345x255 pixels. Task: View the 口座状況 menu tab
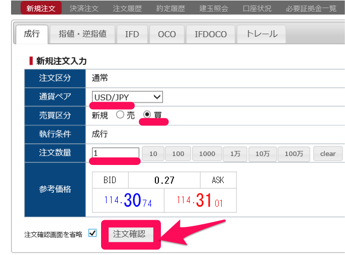(257, 9)
